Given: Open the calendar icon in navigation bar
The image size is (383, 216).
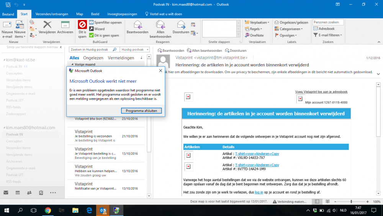Looking at the screenshot, I should (x=18, y=193).
